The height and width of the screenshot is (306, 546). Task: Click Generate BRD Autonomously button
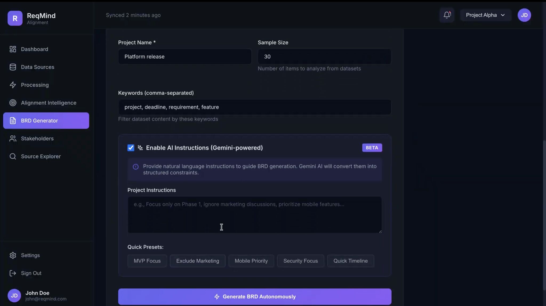pyautogui.click(x=255, y=296)
